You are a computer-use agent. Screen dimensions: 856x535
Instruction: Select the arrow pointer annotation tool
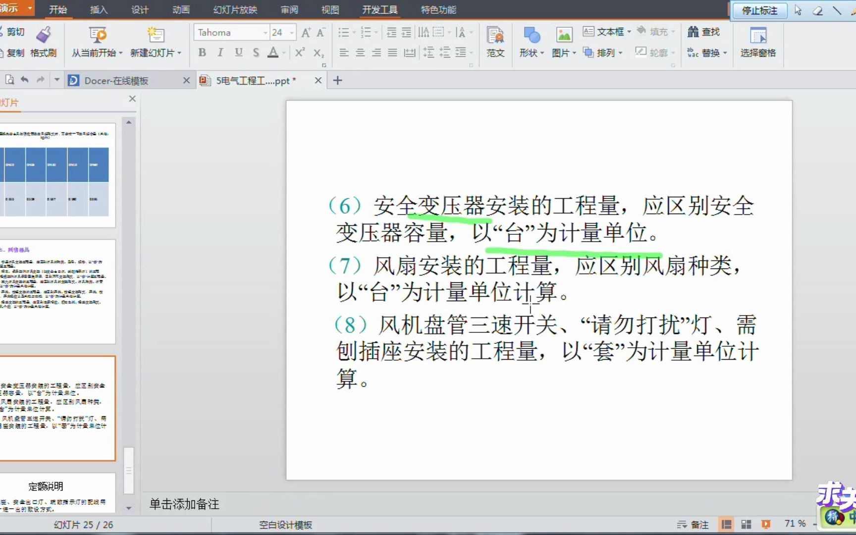[798, 10]
